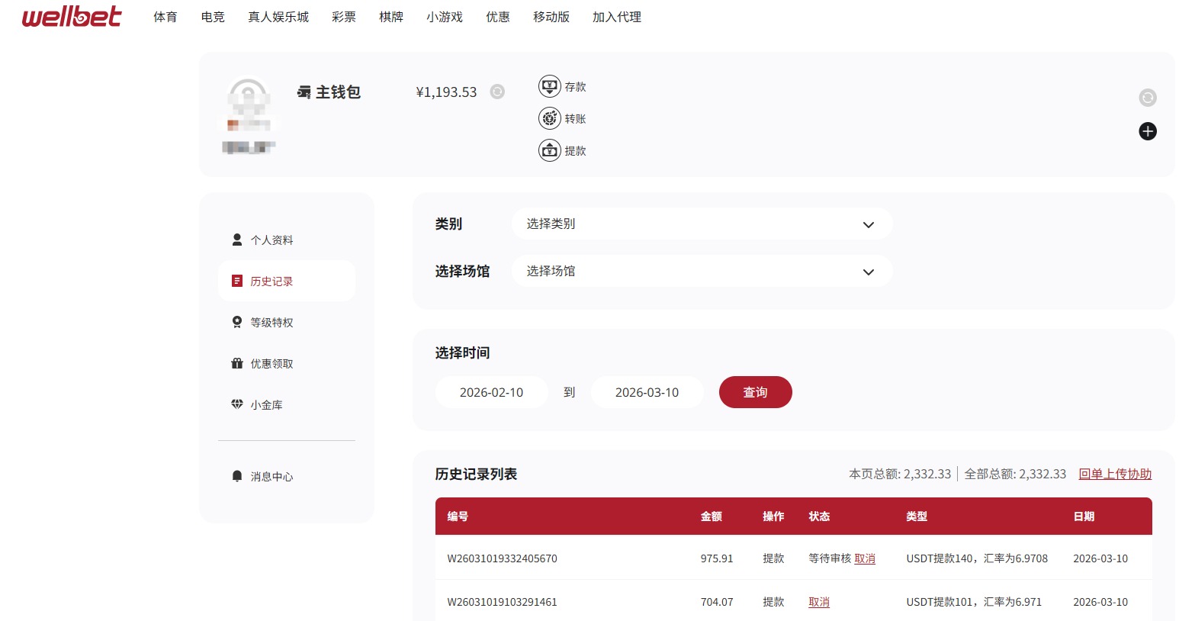Switch to the 历史记录 sidebar tab

tap(271, 281)
